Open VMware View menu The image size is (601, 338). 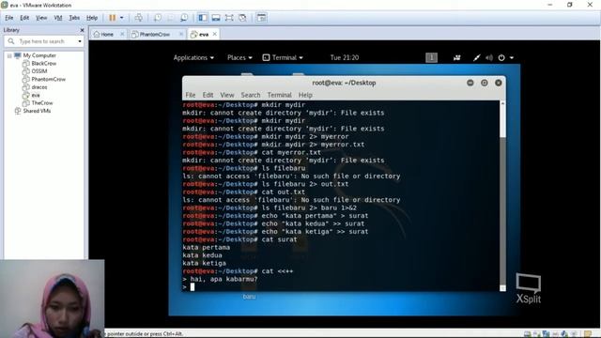41,18
